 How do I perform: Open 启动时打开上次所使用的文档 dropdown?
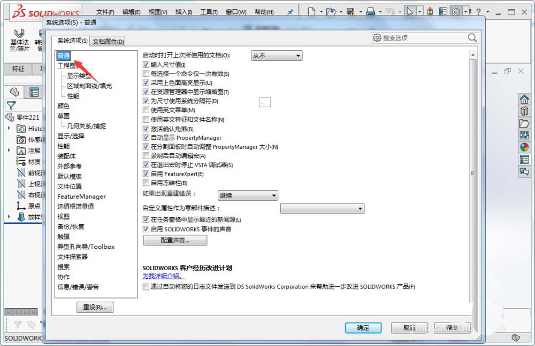pos(277,56)
